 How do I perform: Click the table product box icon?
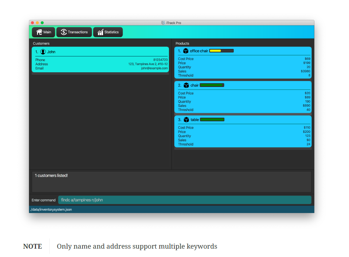pyautogui.click(x=186, y=120)
